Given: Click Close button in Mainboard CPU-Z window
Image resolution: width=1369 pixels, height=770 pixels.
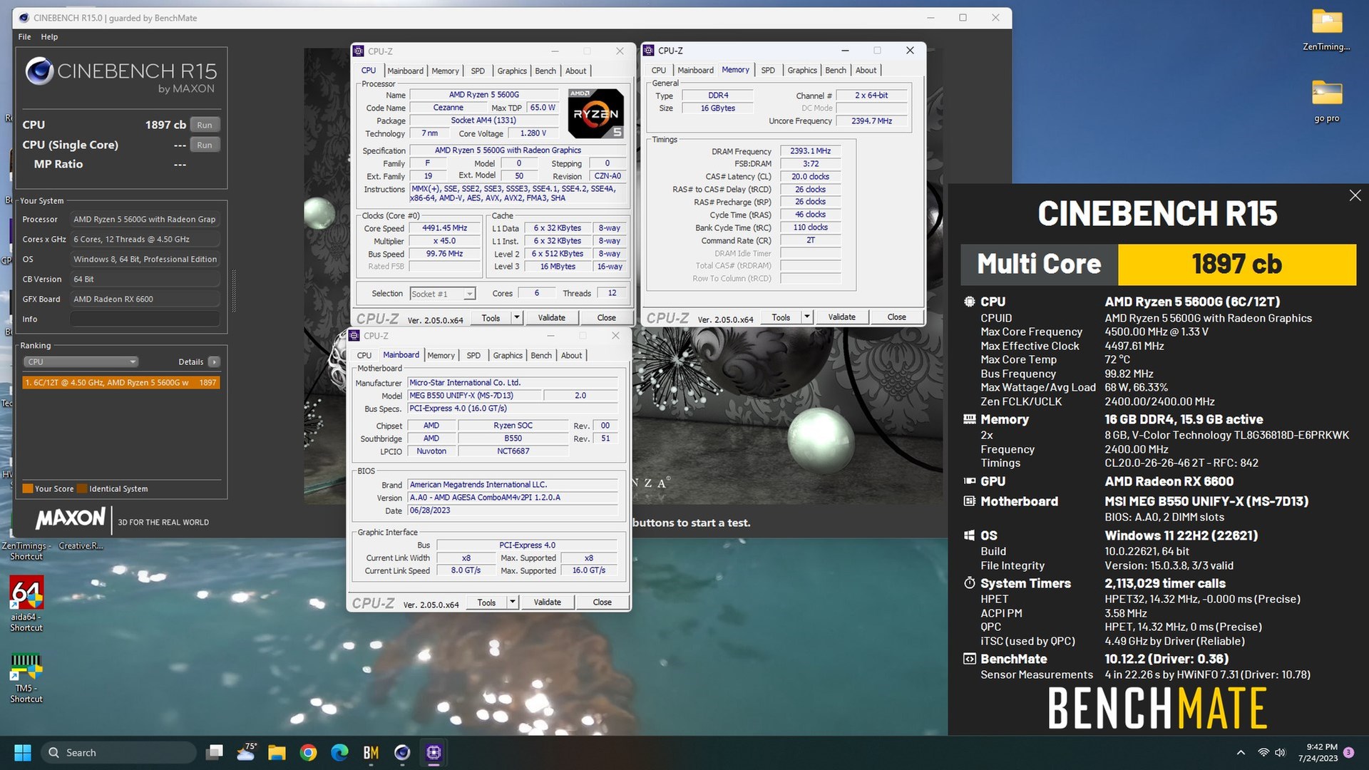Looking at the screenshot, I should tap(602, 602).
